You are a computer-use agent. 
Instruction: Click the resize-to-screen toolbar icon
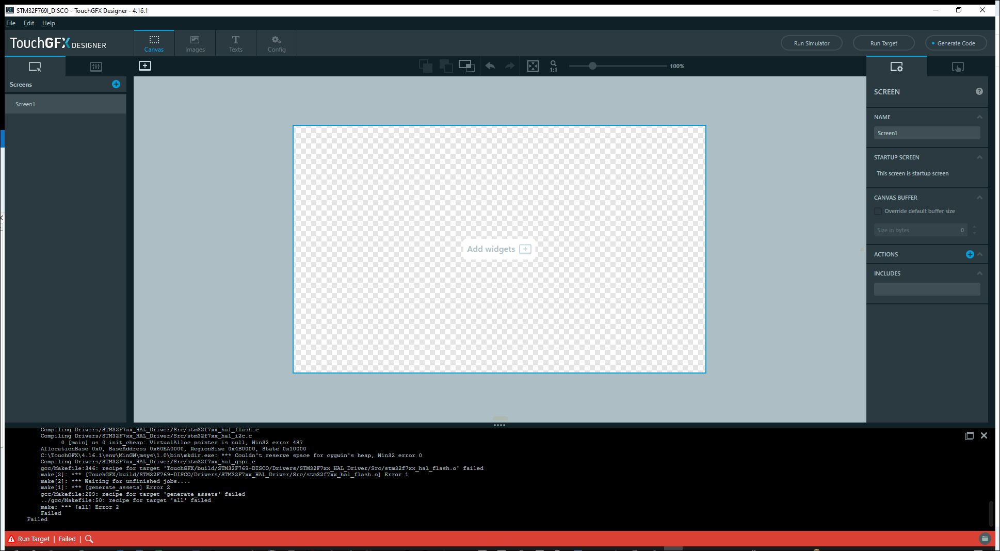coord(466,66)
